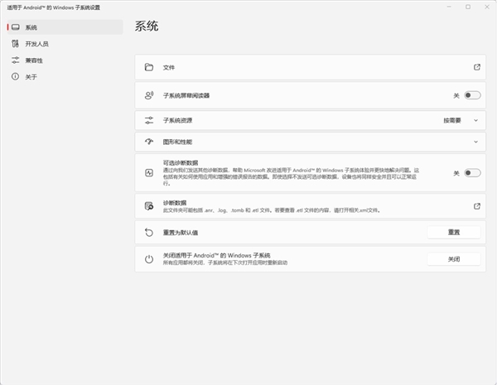Enable the 可选诊断数据 toggle
Image resolution: width=497 pixels, height=385 pixels.
(x=471, y=173)
